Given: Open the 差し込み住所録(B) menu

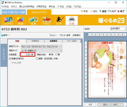Looking at the screenshot, I should pos(27,7).
